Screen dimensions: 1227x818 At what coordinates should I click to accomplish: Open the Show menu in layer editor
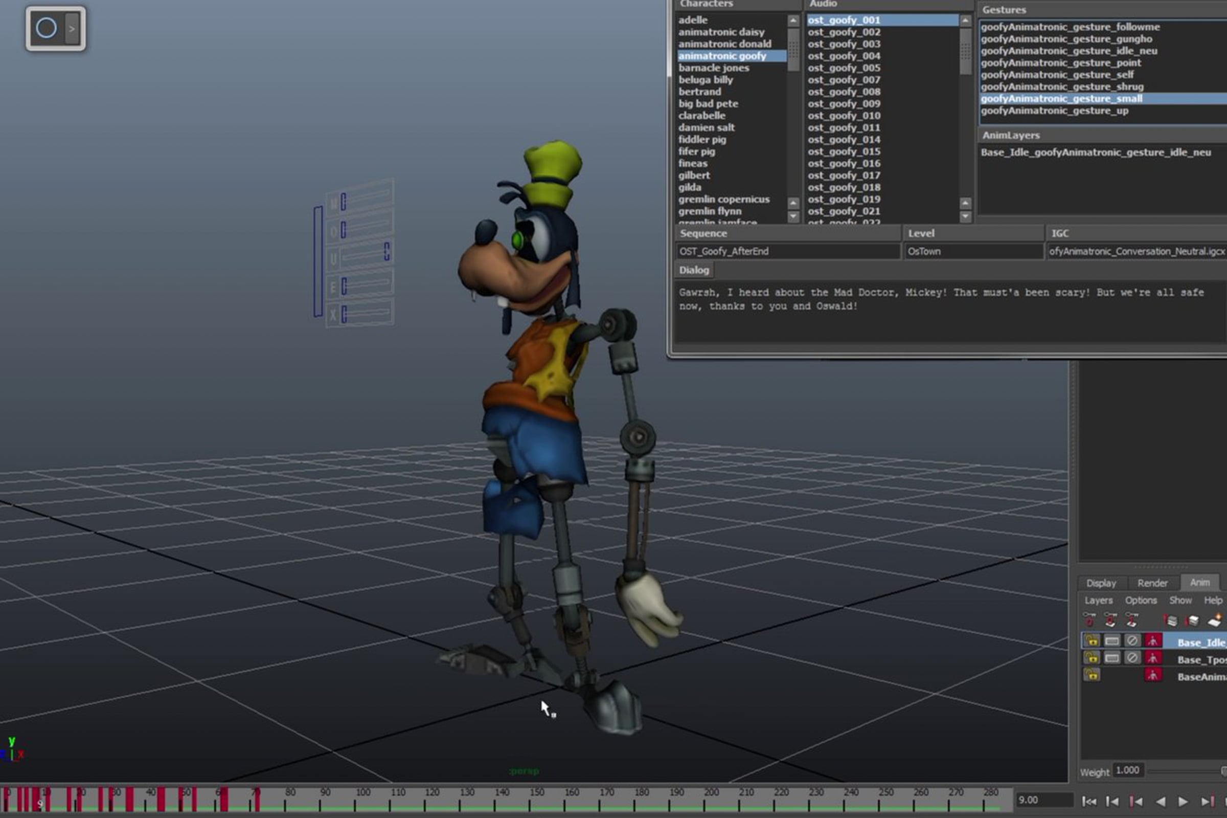[1180, 601]
